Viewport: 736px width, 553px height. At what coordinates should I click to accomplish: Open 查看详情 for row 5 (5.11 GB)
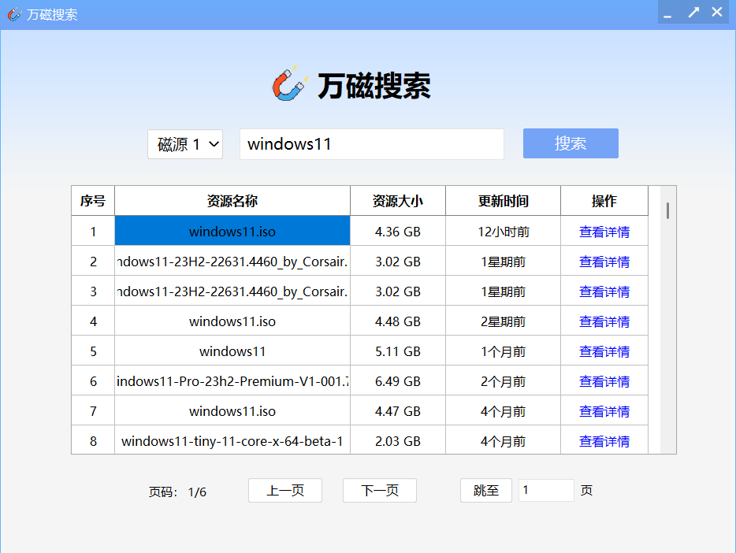pyautogui.click(x=604, y=352)
